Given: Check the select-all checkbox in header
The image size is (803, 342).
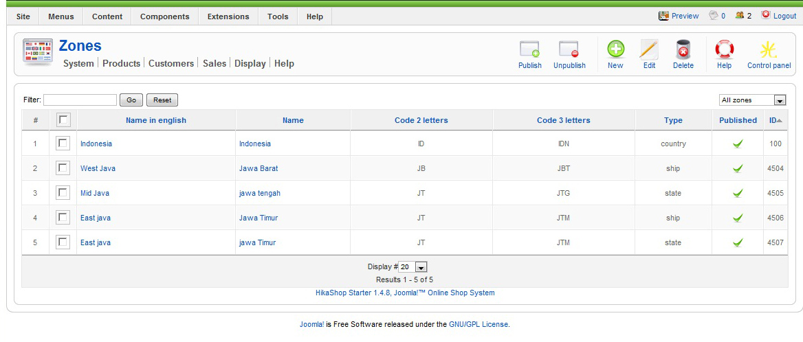Looking at the screenshot, I should [x=63, y=120].
